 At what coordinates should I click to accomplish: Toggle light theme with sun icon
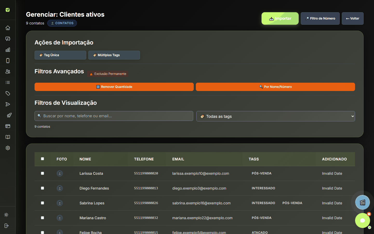click(x=6, y=215)
